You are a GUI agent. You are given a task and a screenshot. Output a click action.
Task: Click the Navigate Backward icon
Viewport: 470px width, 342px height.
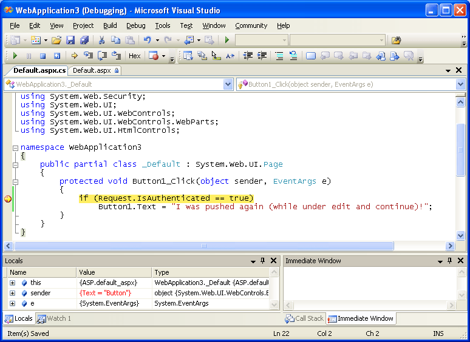click(x=189, y=40)
